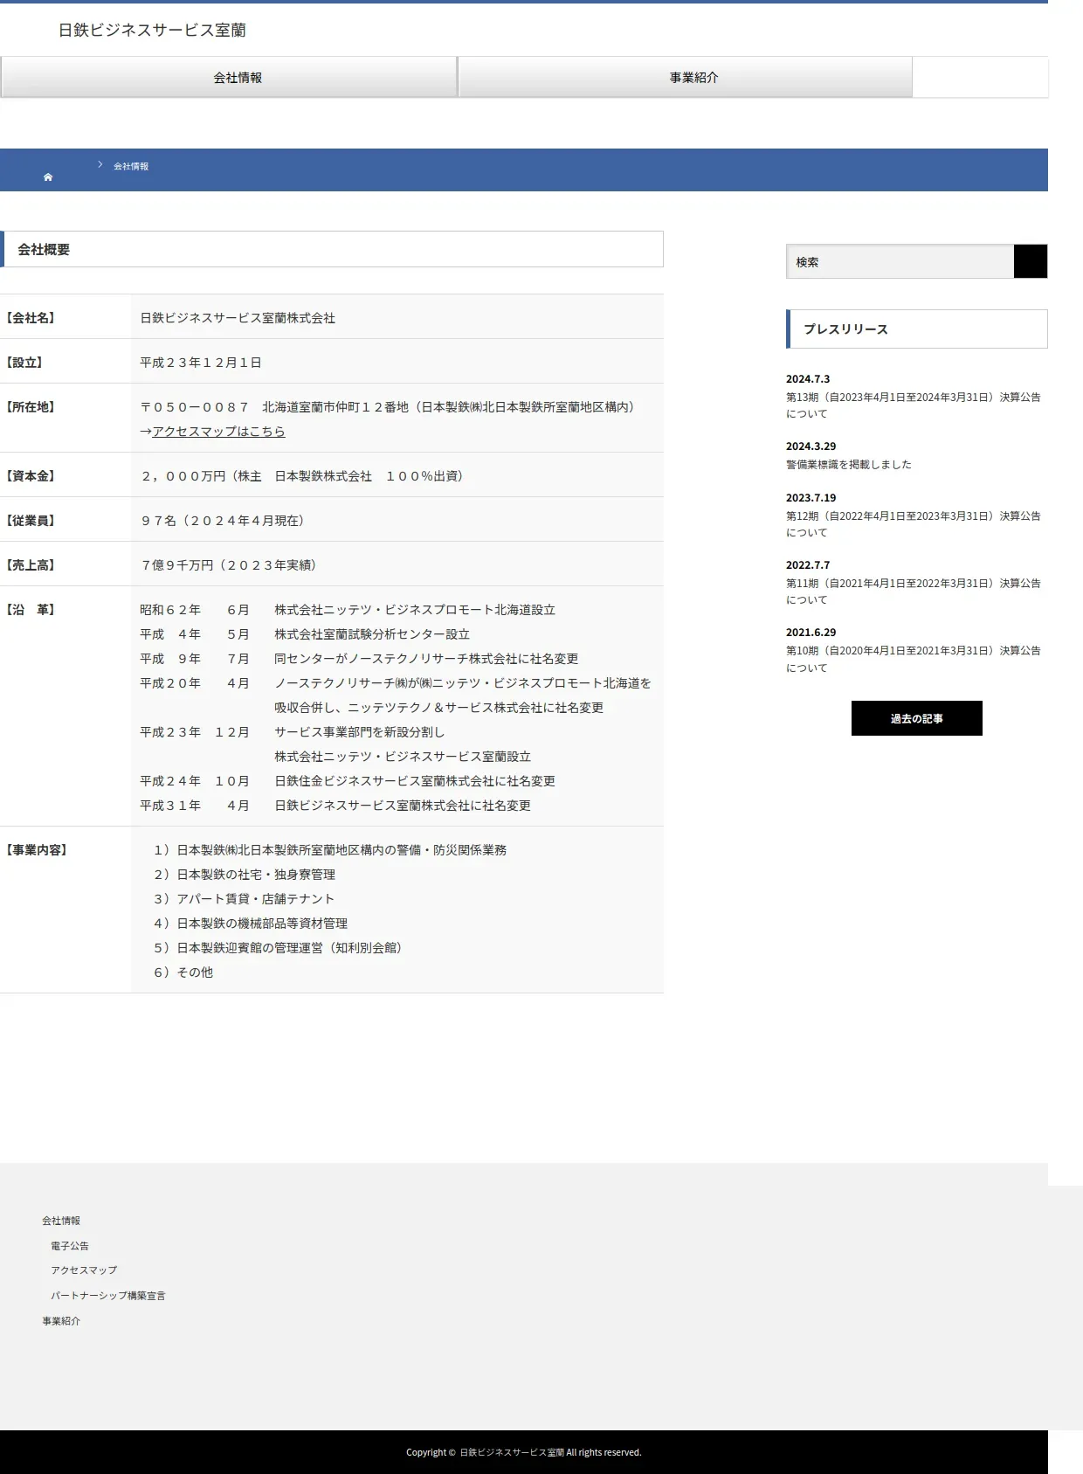Click the copyright text in footer

pyautogui.click(x=524, y=1452)
